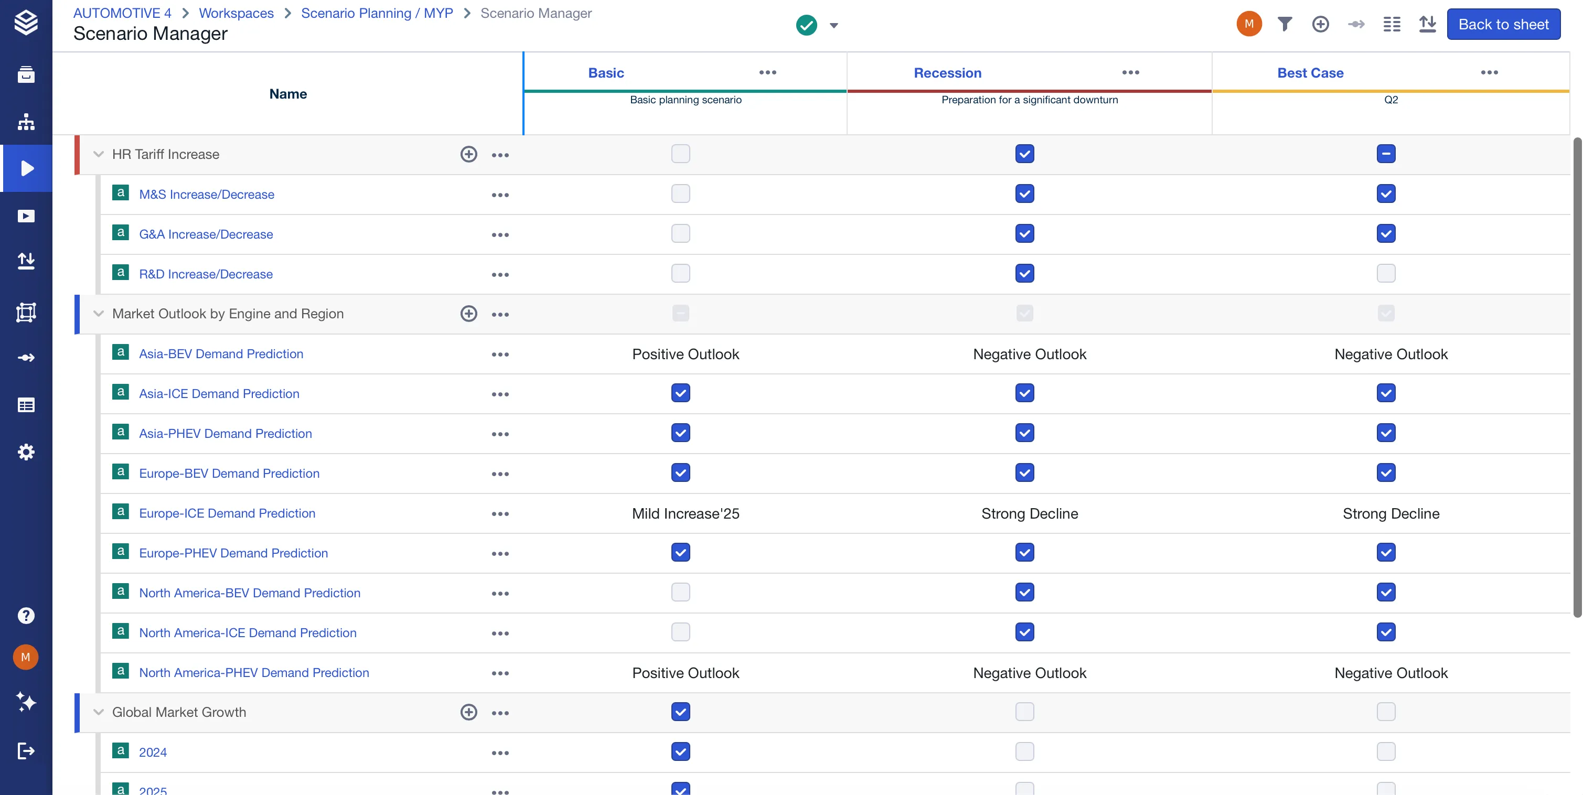The width and height of the screenshot is (1583, 795).
Task: Click the logout icon in sidebar
Action: [x=26, y=751]
